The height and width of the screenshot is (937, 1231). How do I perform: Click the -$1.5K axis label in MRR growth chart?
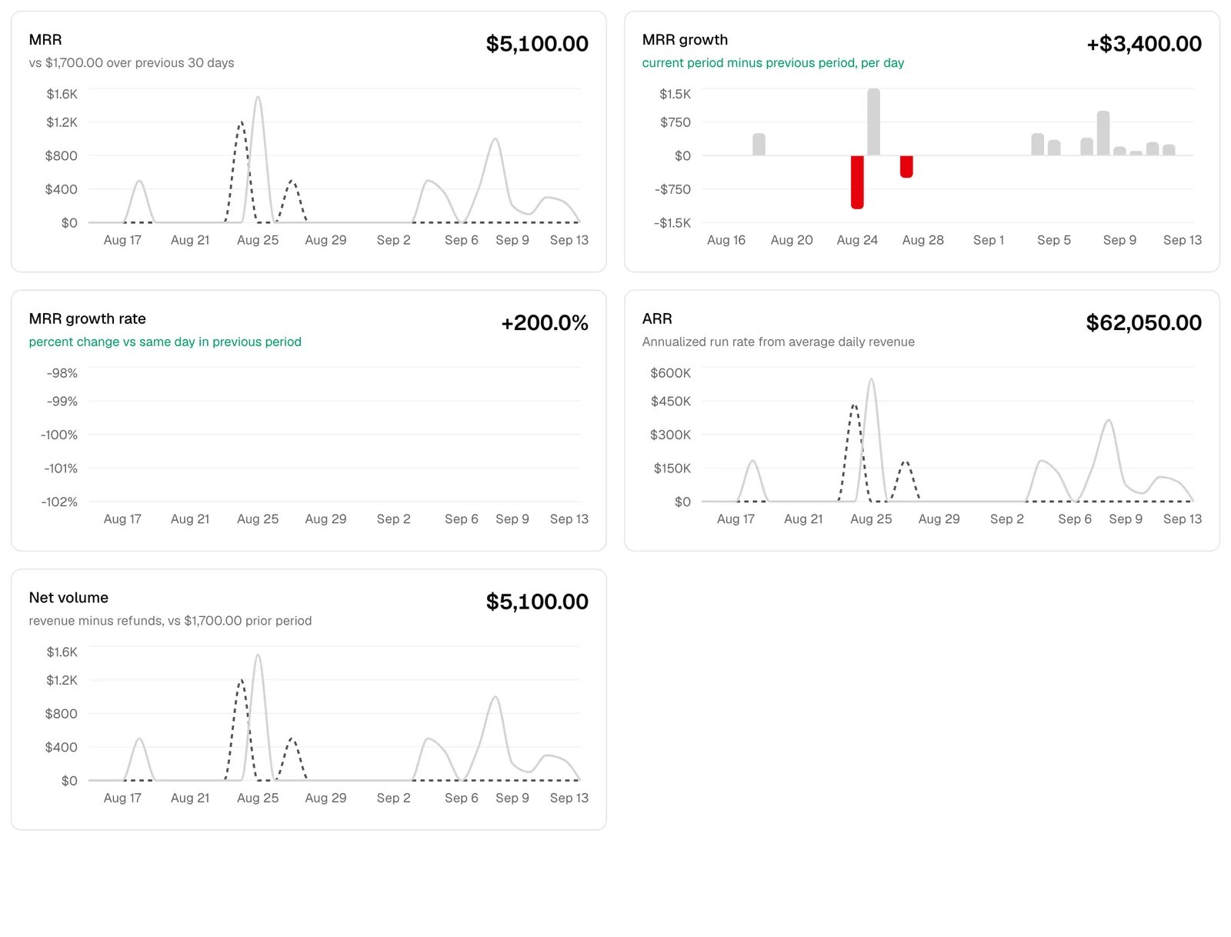672,223
